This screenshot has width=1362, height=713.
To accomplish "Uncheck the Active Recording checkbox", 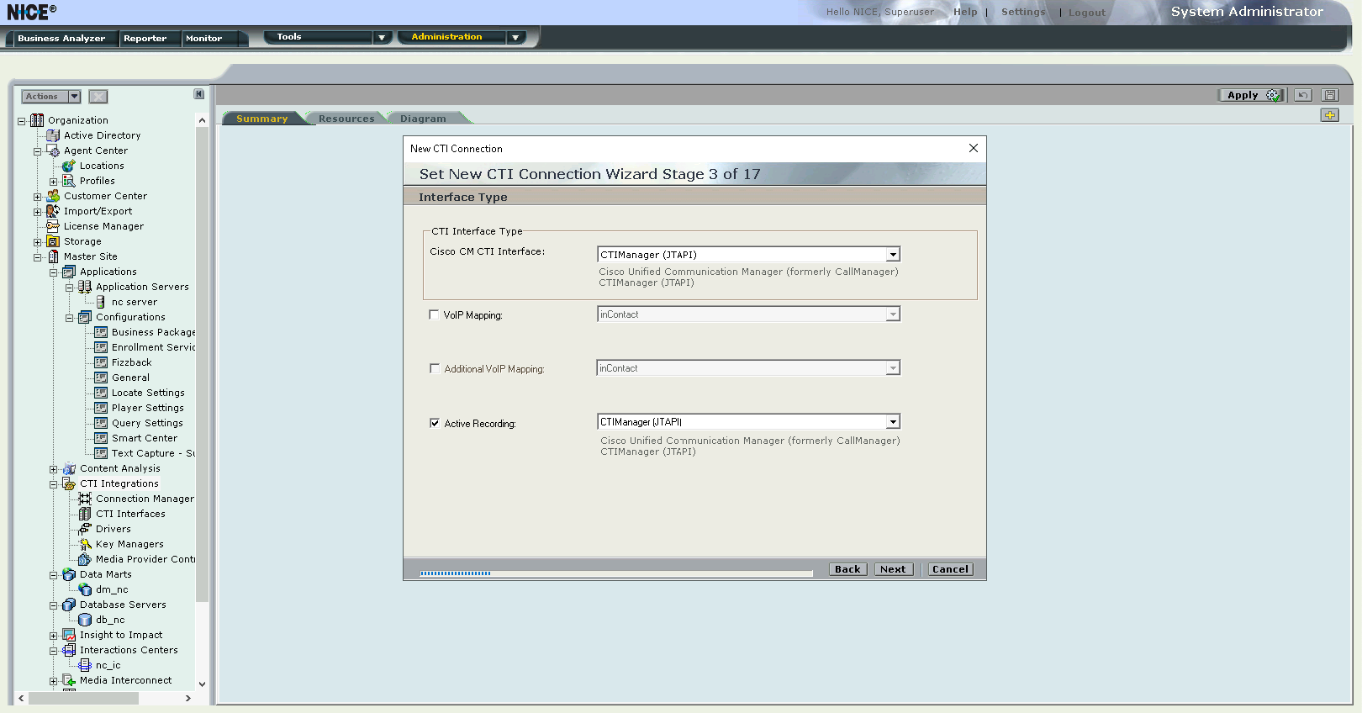I will 435,423.
